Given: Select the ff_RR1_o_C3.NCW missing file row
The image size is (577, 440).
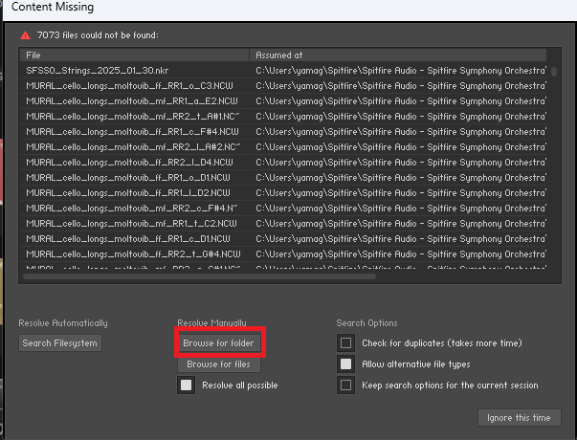Looking at the screenshot, I should pyautogui.click(x=134, y=86).
